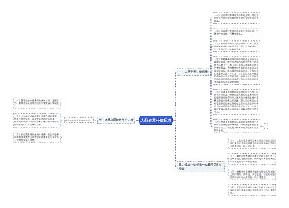The image size is (289, 208).
Task: Select item (三) 附着物补偿费 node under branch 三
Action: point(252,174)
